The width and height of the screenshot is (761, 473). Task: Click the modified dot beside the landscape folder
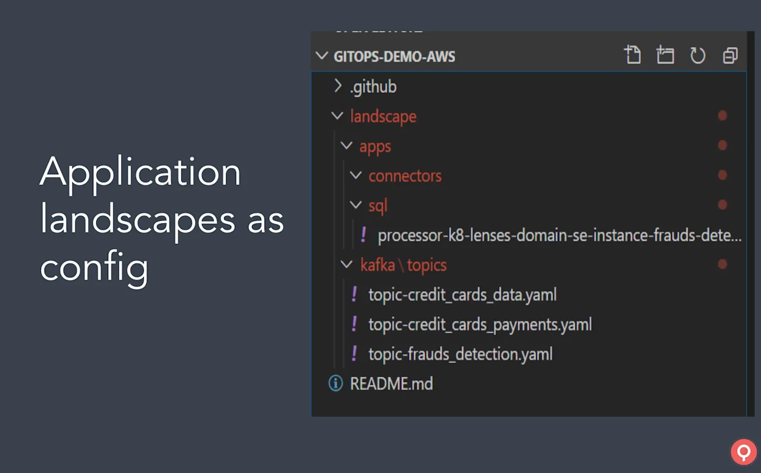click(722, 115)
